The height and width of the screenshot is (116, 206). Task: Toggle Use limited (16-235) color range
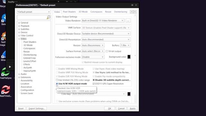click(57, 80)
